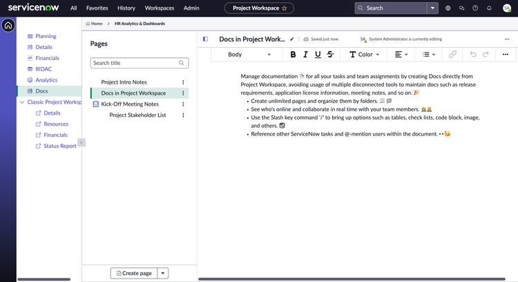
Task: Open the chat sidebar icon
Action: (461, 8)
